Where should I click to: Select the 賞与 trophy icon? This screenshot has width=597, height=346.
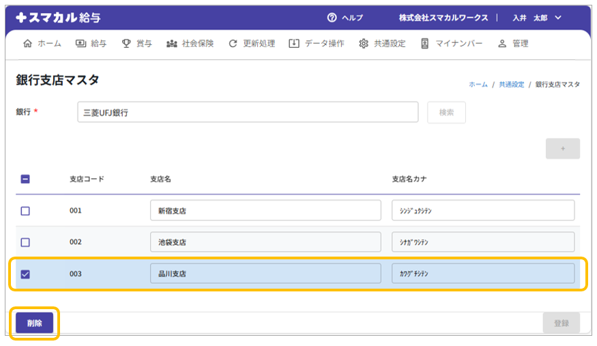126,44
